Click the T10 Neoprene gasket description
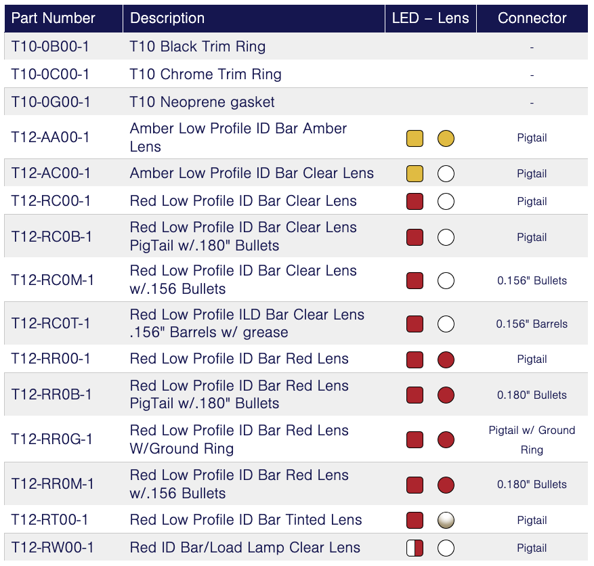This screenshot has width=594, height=566. pos(202,102)
